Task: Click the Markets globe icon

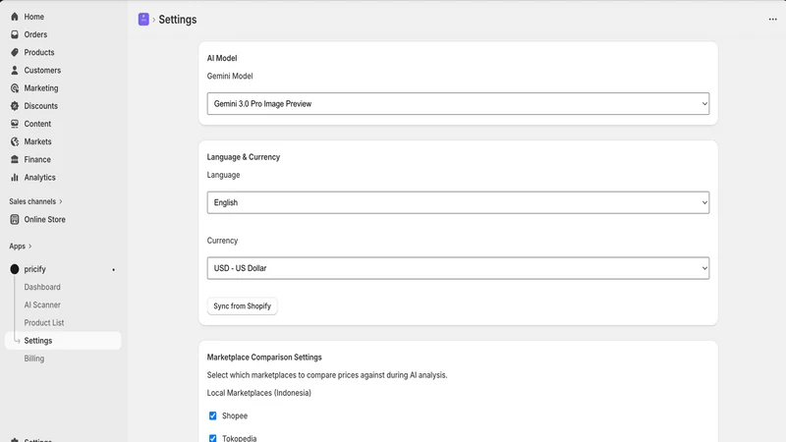Action: pos(15,141)
